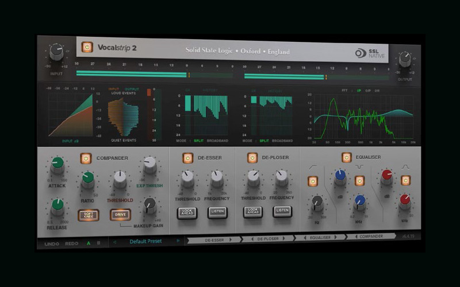Screen dimensions: 460x287
Task: Set De-Esser mode to Split
Action: (x=198, y=141)
